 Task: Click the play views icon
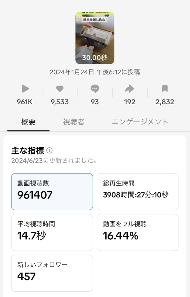click(x=25, y=89)
